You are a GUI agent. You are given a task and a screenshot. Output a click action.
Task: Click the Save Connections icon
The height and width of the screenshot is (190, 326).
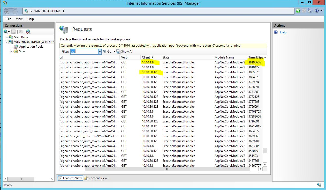pos(13,31)
